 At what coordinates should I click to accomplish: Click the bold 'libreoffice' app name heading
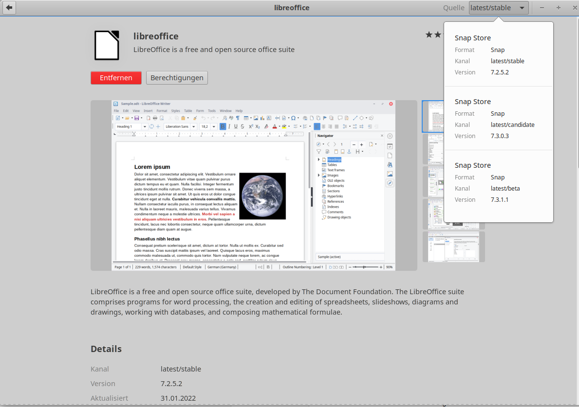pos(156,36)
